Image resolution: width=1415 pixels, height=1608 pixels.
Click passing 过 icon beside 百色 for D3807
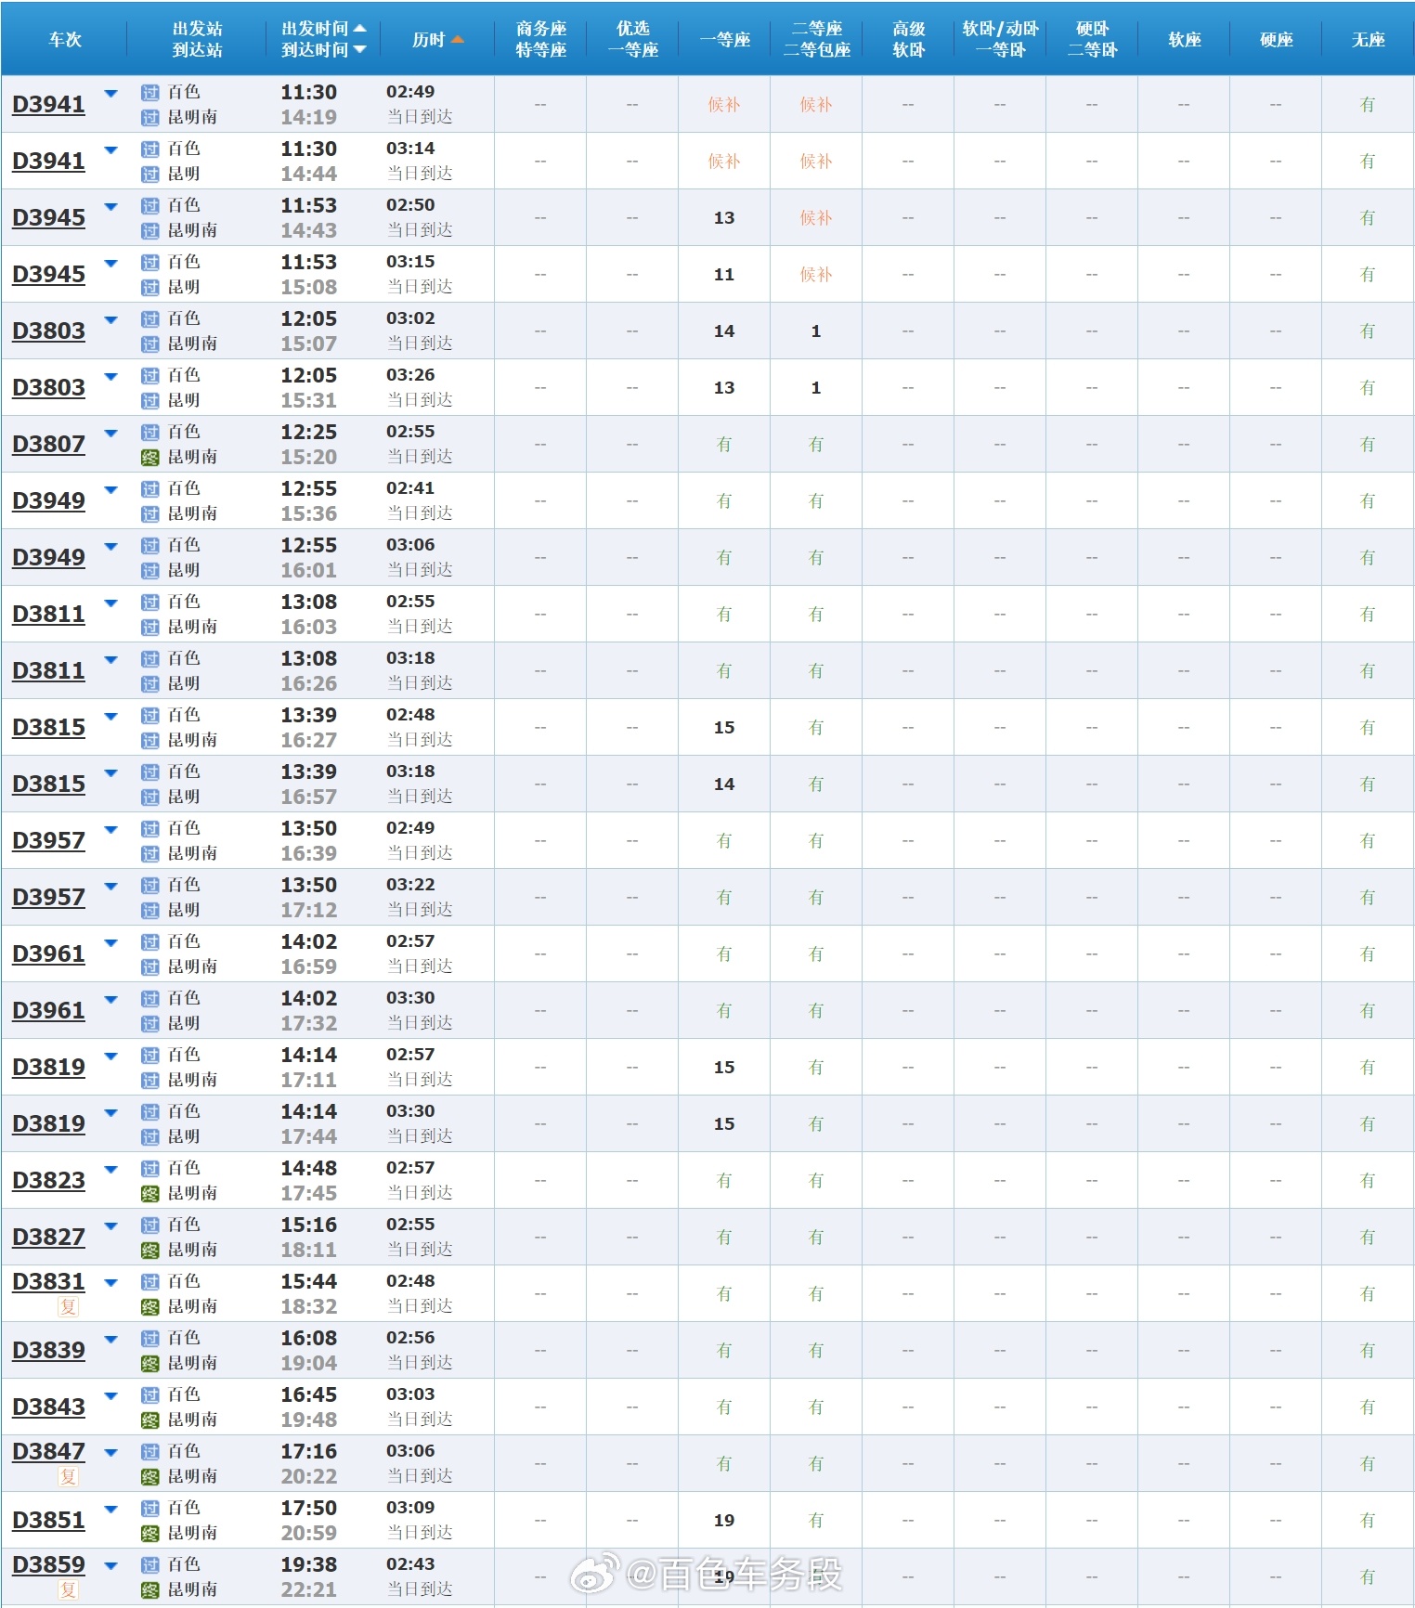tap(150, 433)
